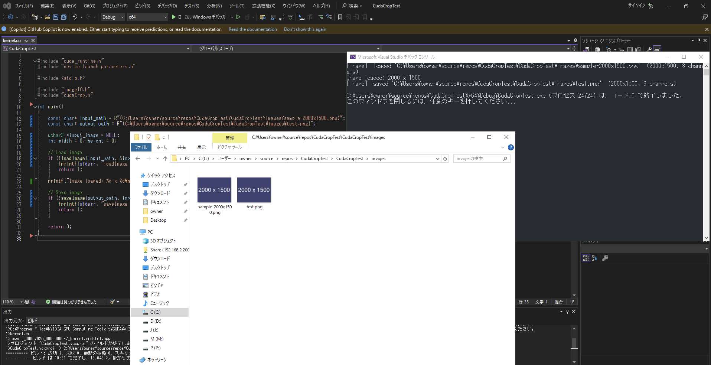Viewport: 711px width, 365px height.
Task: Collapse the main function fold marker
Action: [x=35, y=107]
